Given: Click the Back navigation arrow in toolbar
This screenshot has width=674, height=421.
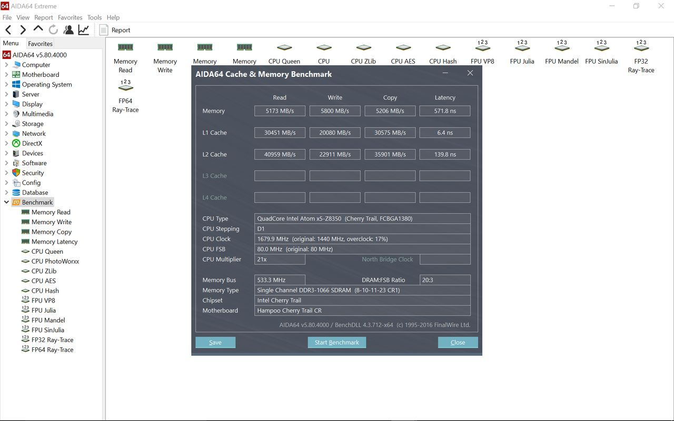Looking at the screenshot, I should [8, 30].
